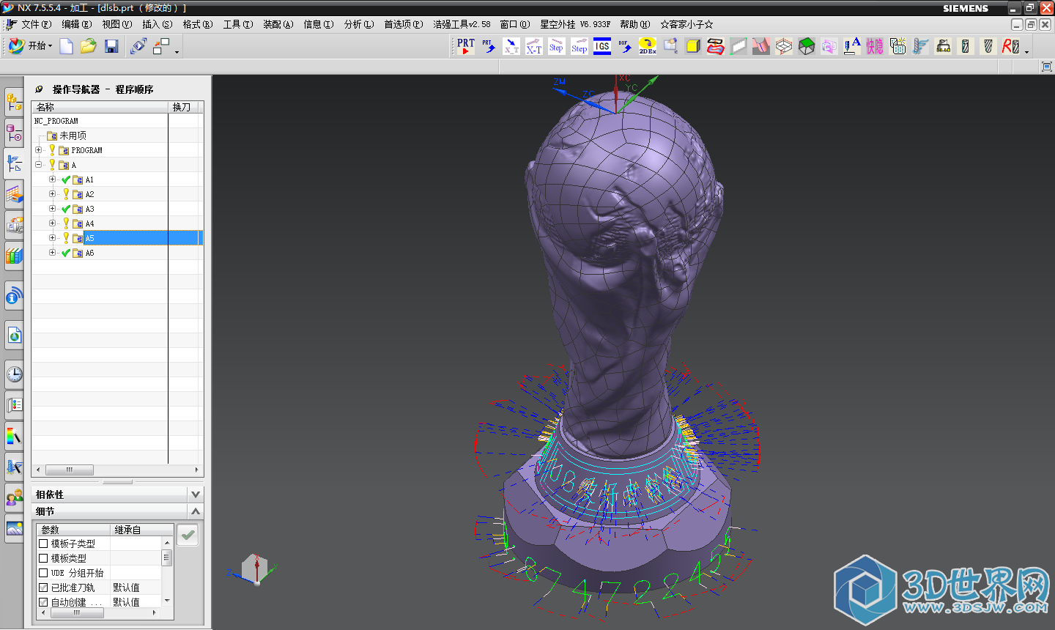This screenshot has height=630, width=1055.
Task: Click the New file icon
Action: coord(66,46)
